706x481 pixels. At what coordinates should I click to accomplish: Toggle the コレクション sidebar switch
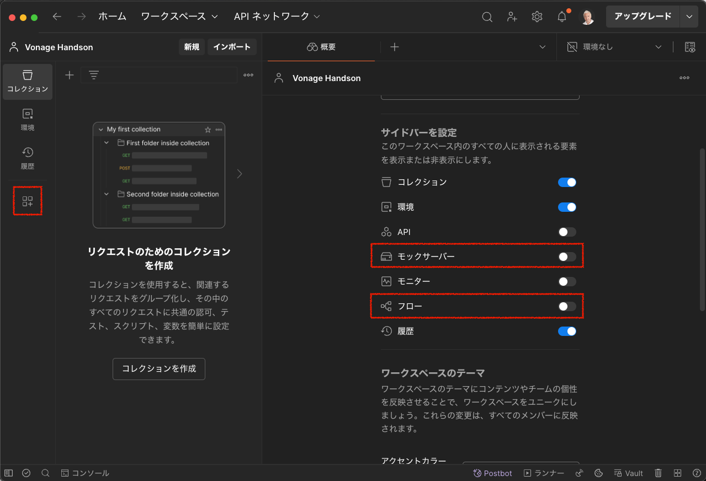567,182
